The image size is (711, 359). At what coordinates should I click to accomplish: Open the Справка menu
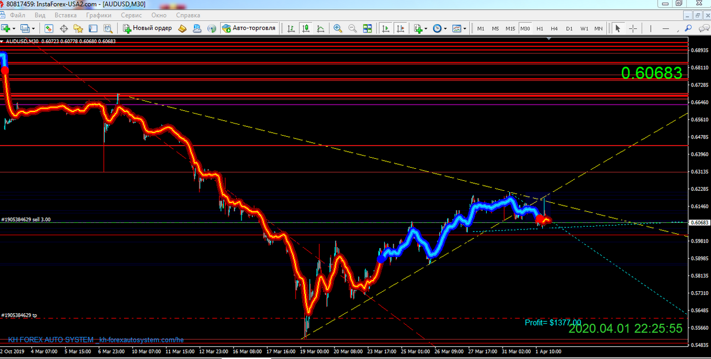coord(188,15)
